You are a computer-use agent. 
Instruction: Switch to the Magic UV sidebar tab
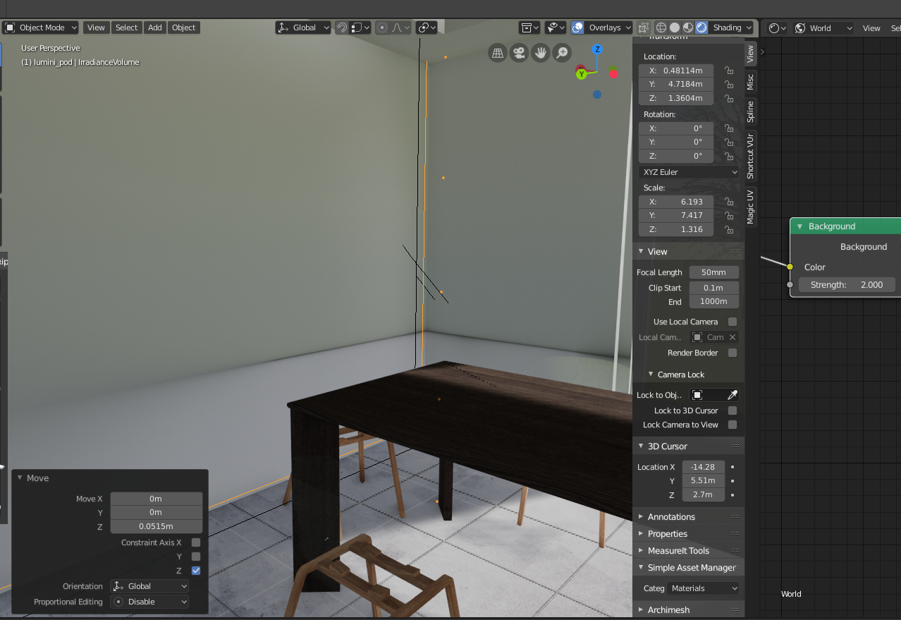750,206
